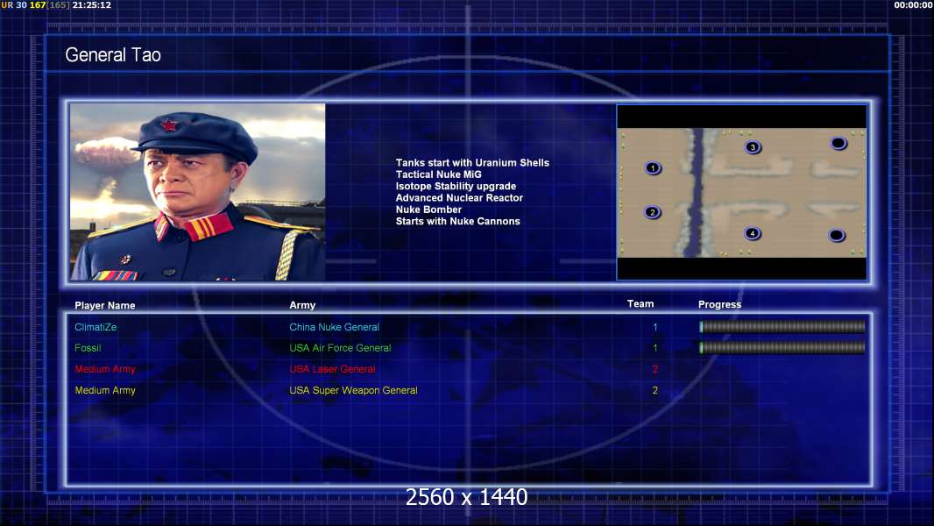
Task: Click the General Tao portrait image
Action: coord(198,192)
